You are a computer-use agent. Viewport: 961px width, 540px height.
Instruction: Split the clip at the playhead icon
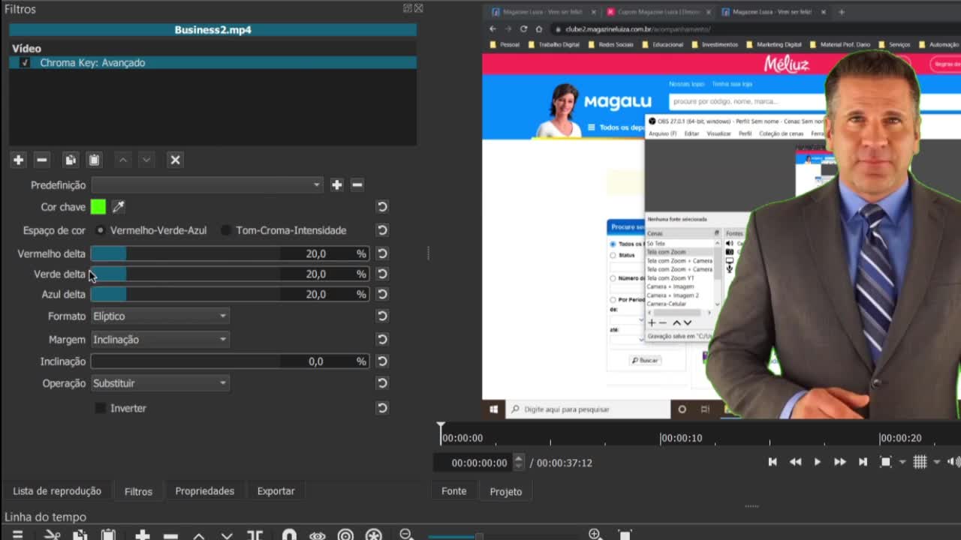pyautogui.click(x=255, y=535)
